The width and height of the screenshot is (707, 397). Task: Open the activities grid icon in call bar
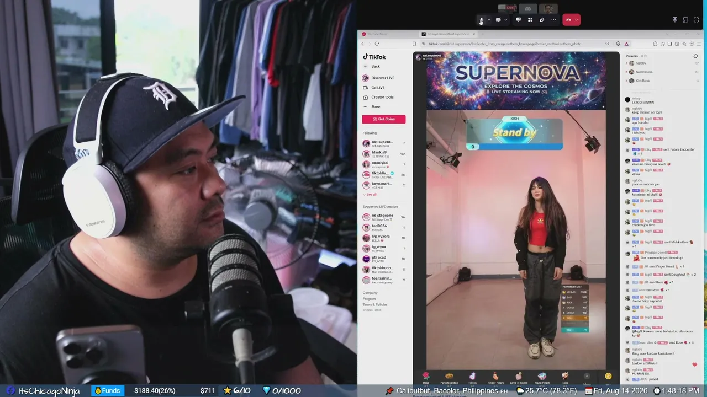[530, 20]
